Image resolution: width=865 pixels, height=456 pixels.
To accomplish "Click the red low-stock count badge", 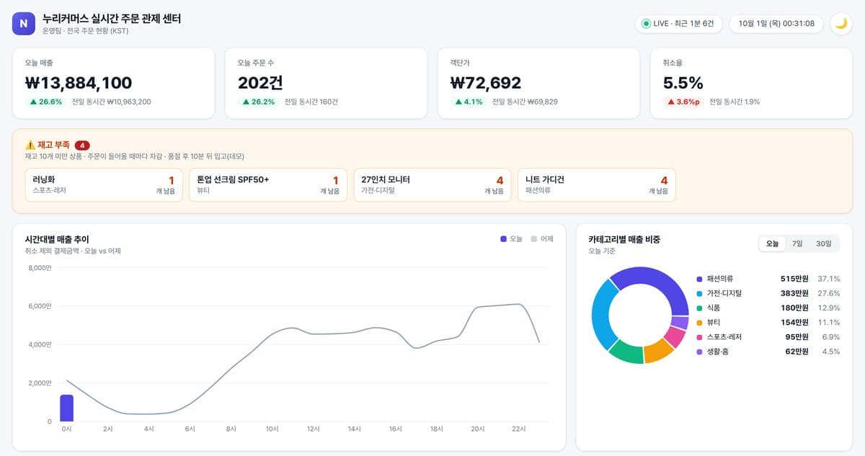I will point(82,145).
